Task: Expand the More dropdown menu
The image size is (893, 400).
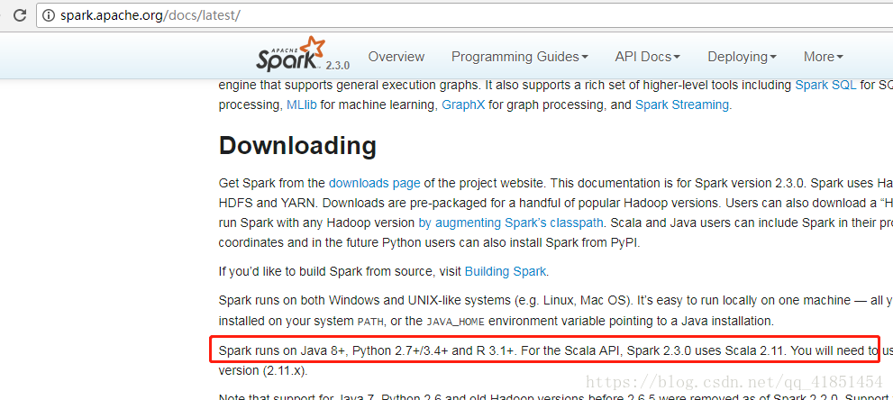Action: coord(823,57)
